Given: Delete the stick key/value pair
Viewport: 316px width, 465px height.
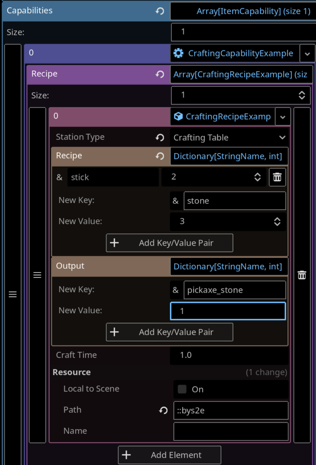Looking at the screenshot, I should tap(277, 177).
